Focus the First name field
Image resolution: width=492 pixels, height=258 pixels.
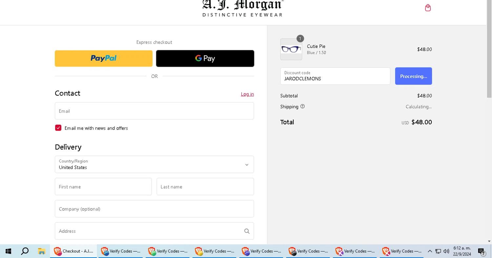point(103,187)
